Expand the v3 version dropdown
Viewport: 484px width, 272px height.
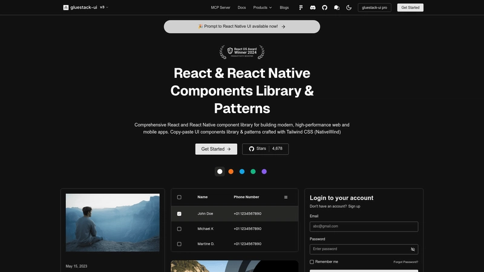pyautogui.click(x=104, y=7)
